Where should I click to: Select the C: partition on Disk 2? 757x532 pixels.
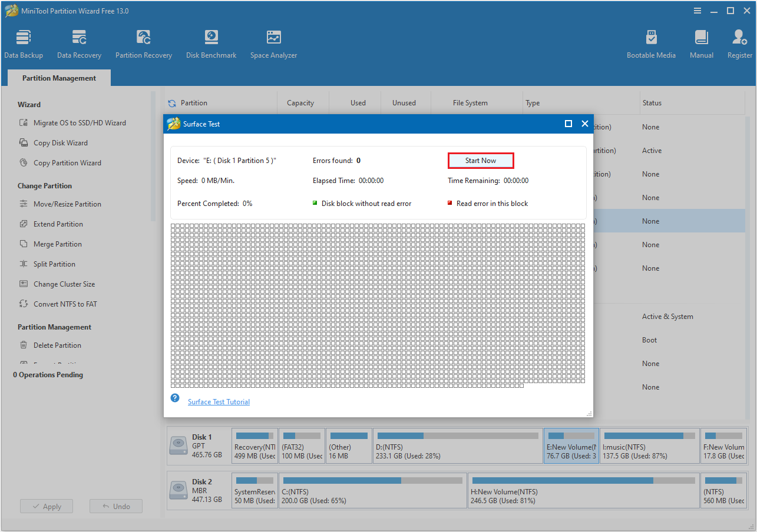point(372,490)
